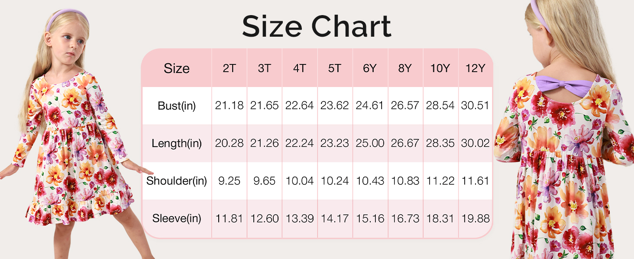The width and height of the screenshot is (634, 259).
Task: Click the "Size Chart" title text
Action: coord(317,27)
